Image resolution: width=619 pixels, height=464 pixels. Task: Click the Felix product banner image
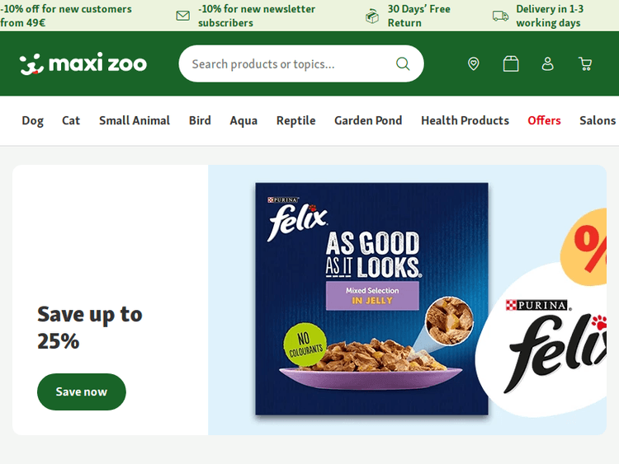point(371,298)
